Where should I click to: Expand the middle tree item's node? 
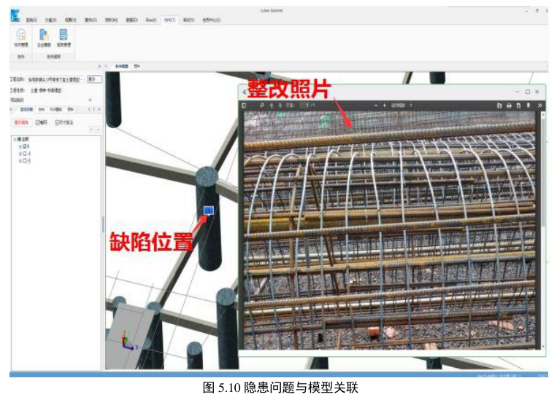(20, 154)
